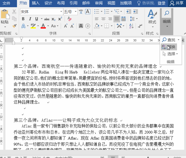Screen dimensions: 186x158
Task: Apply the red font color
Action: 43,26
